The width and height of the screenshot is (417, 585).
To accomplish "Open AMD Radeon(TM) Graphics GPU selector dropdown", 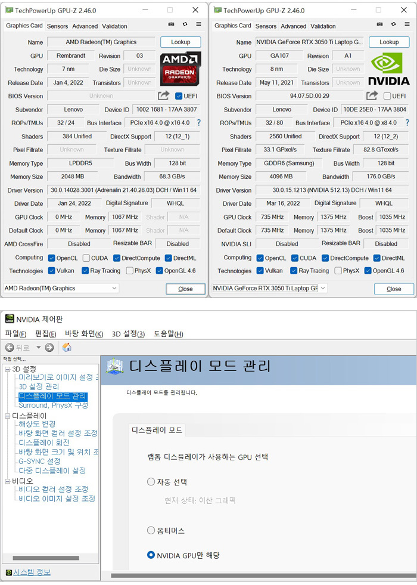I will coord(61,288).
